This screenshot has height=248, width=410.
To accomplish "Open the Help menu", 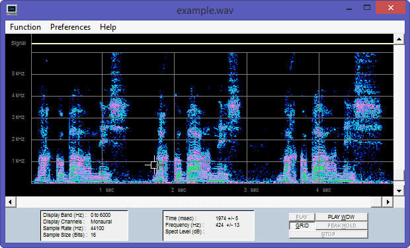I will point(108,27).
